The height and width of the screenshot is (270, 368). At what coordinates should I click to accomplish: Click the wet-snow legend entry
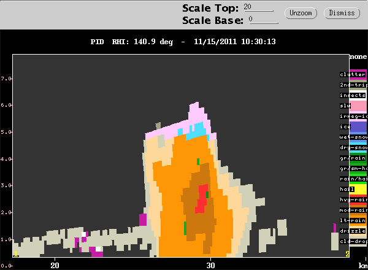click(x=353, y=137)
